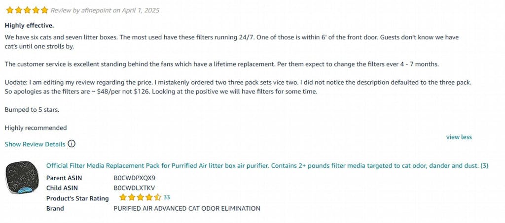The width and height of the screenshot is (505, 223).
Task: Click the brand name Purified Air Advanced Cat Odor Elimination
Action: pyautogui.click(x=186, y=208)
